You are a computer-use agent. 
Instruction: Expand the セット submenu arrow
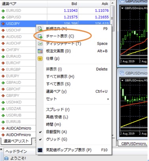[108, 99]
